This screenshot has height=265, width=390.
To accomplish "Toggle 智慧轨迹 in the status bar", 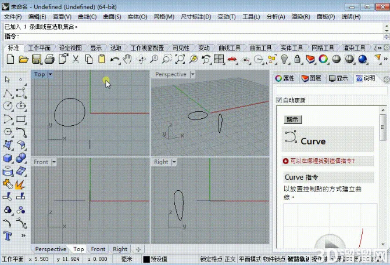I will (298, 259).
